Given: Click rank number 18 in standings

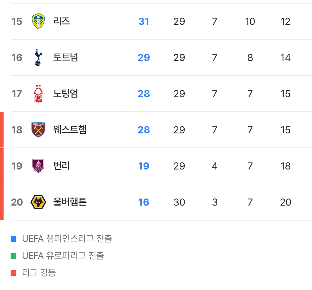Looking at the screenshot, I should point(17,130).
